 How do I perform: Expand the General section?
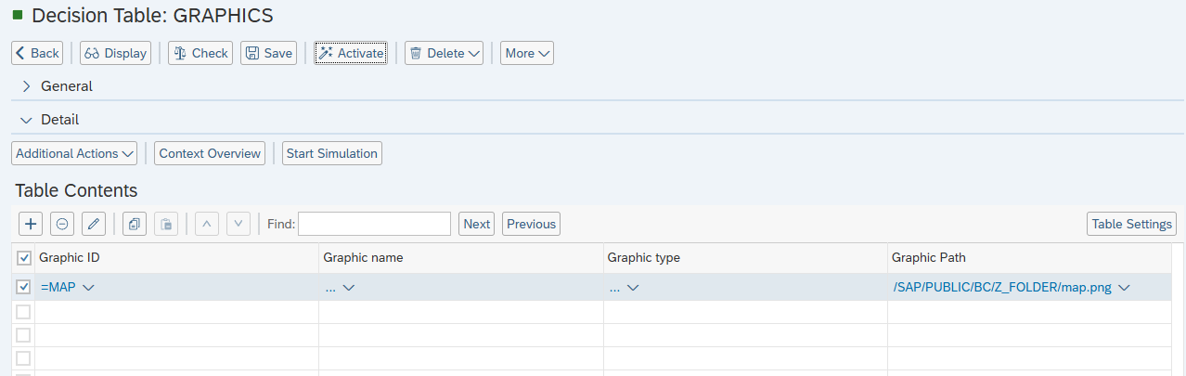point(27,86)
